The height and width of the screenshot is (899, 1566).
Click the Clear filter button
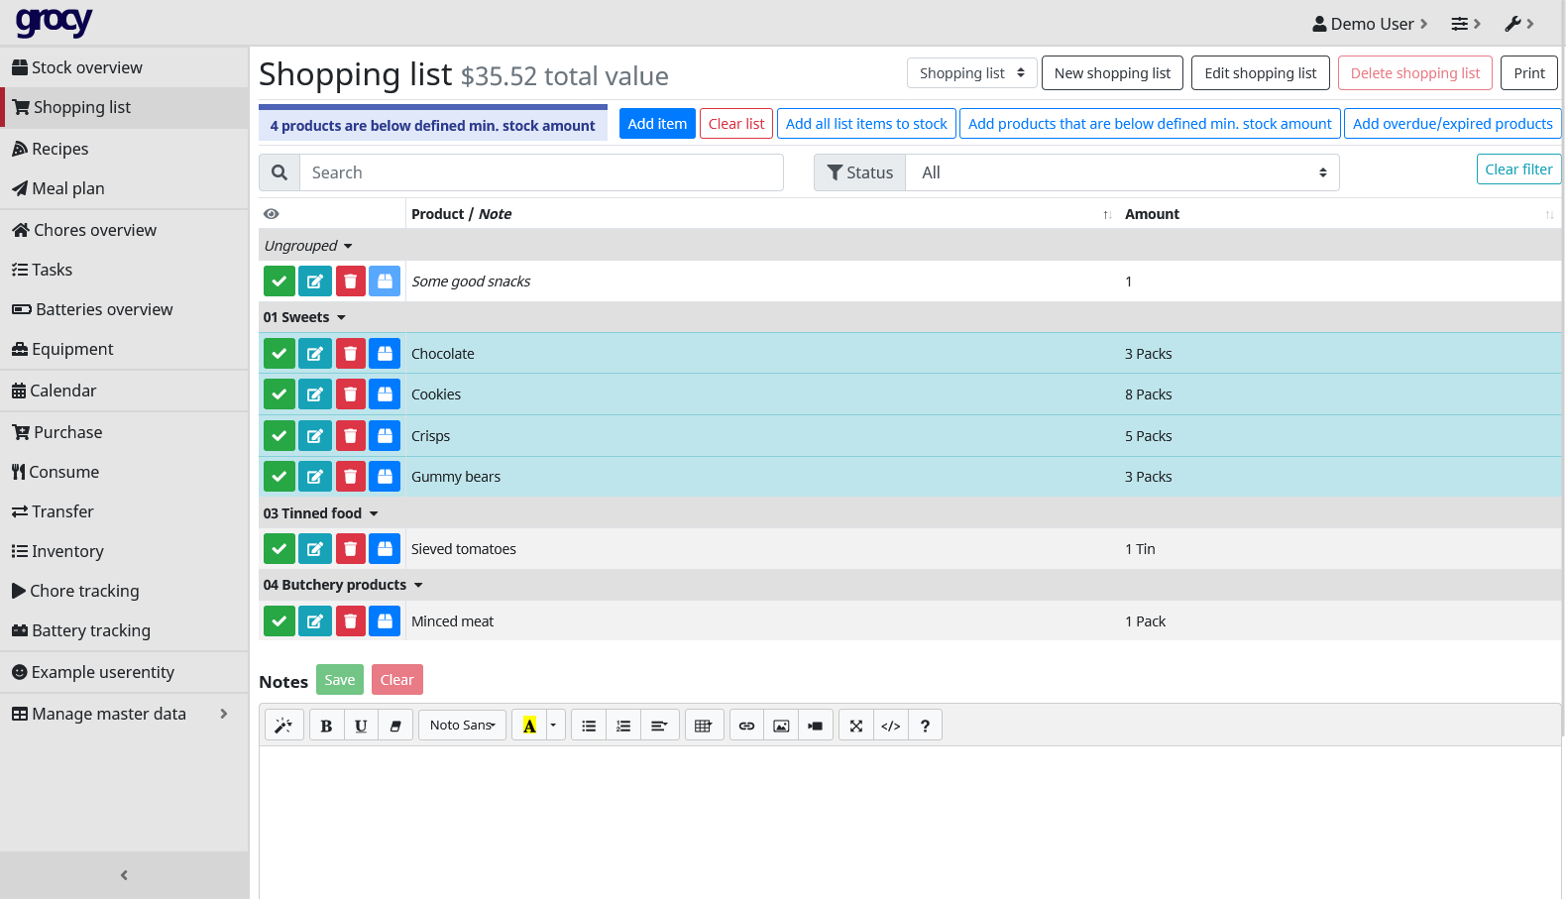click(1517, 169)
